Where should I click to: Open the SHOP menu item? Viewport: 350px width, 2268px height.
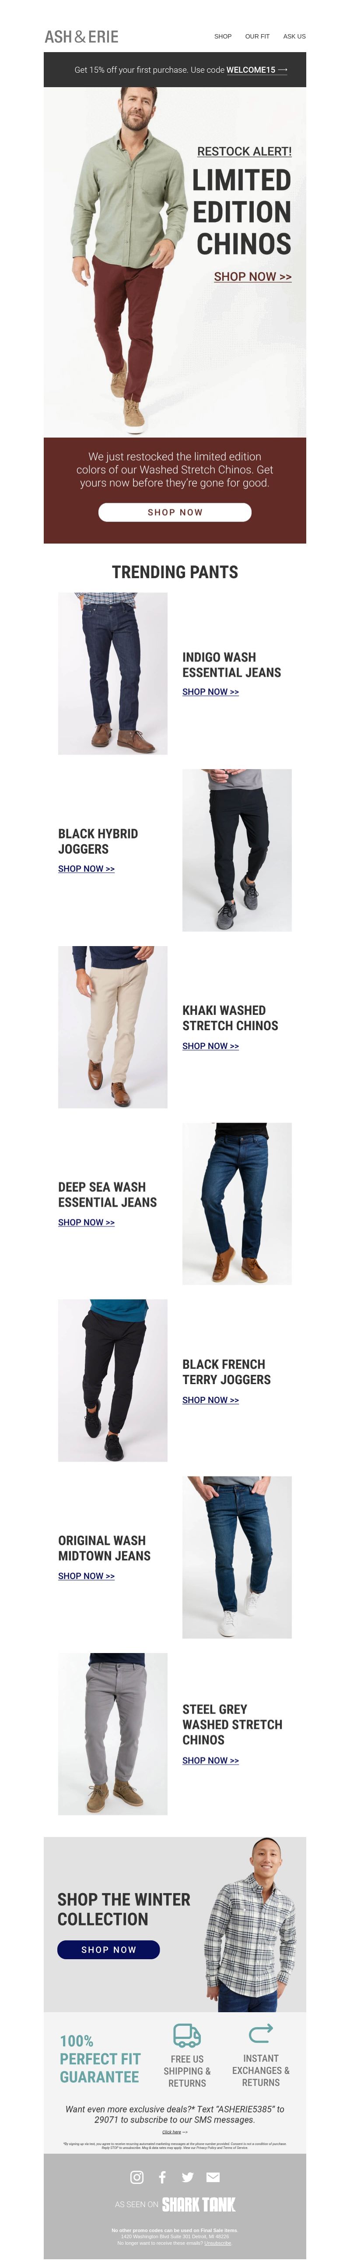pos(223,36)
